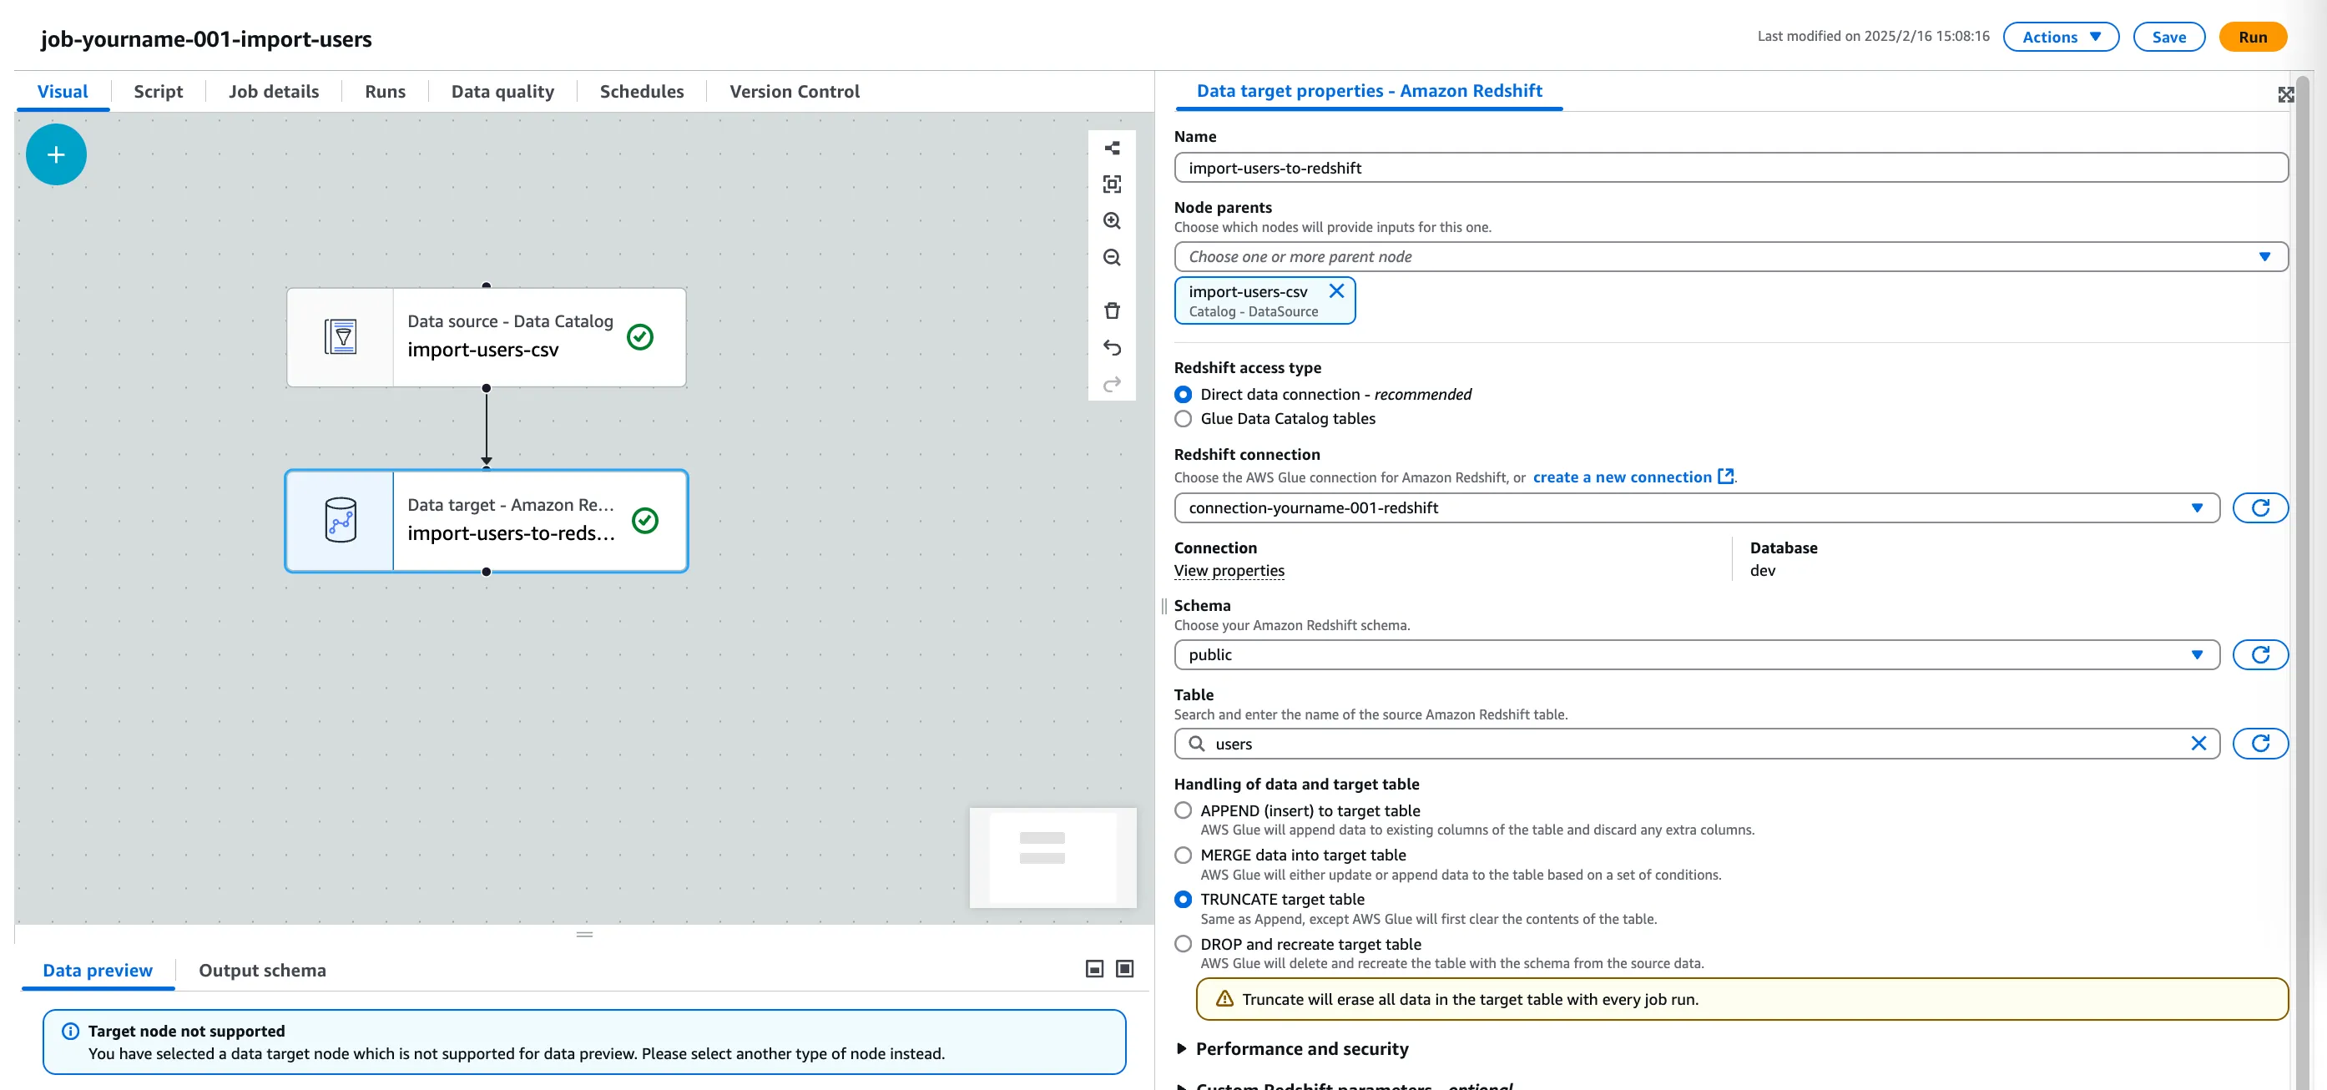
Task: Click the undo arrow icon
Action: pos(1111,348)
